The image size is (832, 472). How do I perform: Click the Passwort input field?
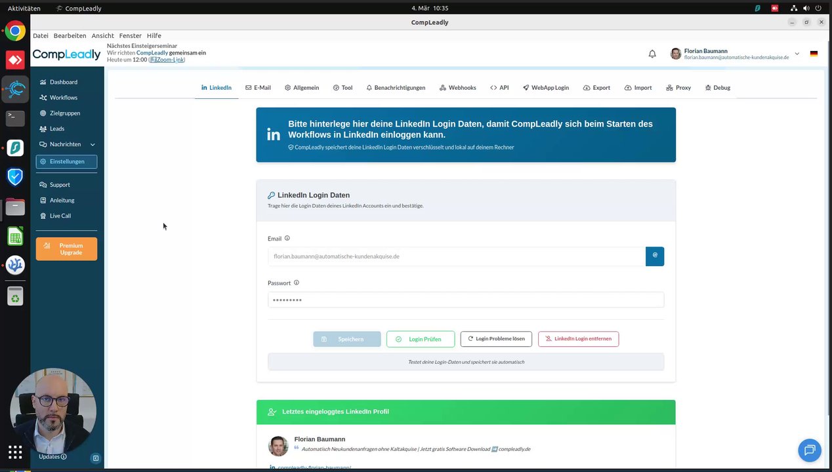(466, 300)
